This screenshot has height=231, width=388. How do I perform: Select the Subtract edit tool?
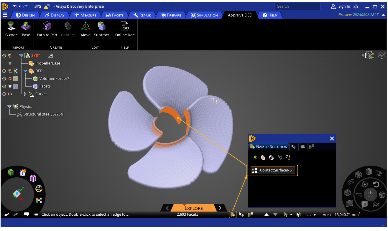click(101, 27)
